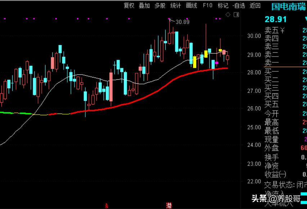Click the 卖三 order row label
The height and width of the screenshot is (209, 307).
point(272,46)
